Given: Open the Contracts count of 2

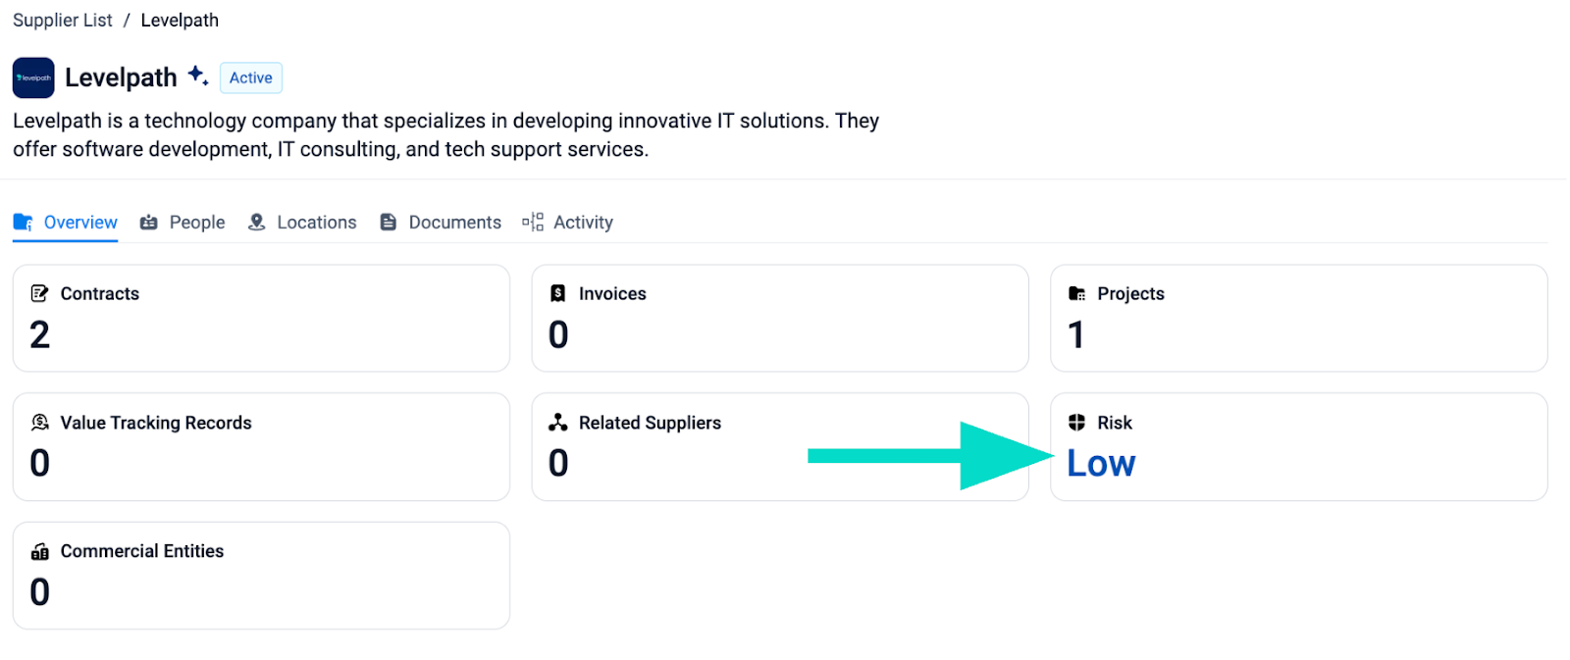Looking at the screenshot, I should (40, 335).
